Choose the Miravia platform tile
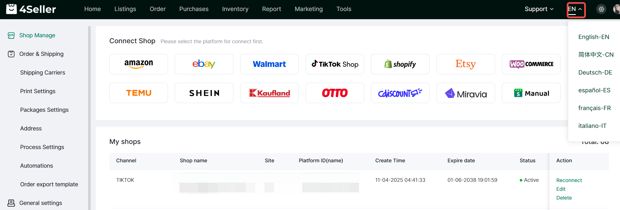Image resolution: width=620 pixels, height=210 pixels. point(466,93)
